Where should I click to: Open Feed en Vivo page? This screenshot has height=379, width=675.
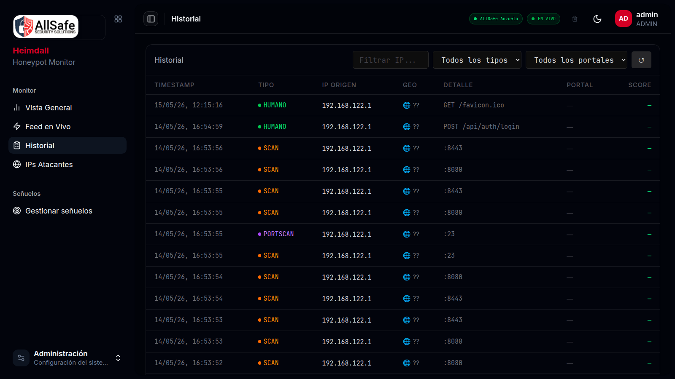[x=67, y=127]
